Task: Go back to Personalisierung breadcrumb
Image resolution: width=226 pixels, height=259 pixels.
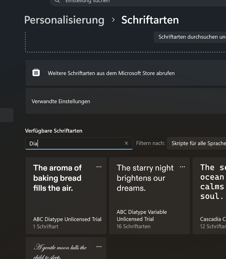Action: [64, 20]
